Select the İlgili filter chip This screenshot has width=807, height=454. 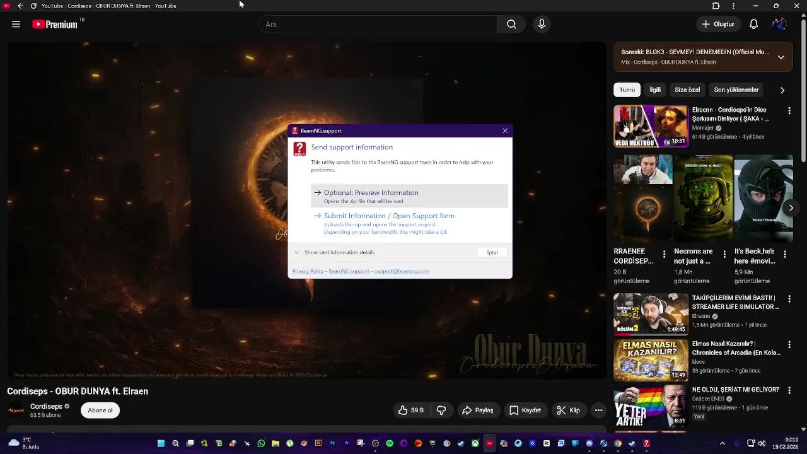(655, 90)
